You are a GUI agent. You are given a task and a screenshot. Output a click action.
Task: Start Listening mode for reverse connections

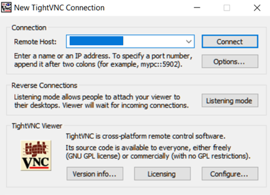(230, 101)
